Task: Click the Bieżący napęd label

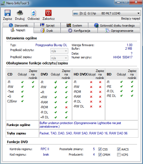Action: pos(131,18)
